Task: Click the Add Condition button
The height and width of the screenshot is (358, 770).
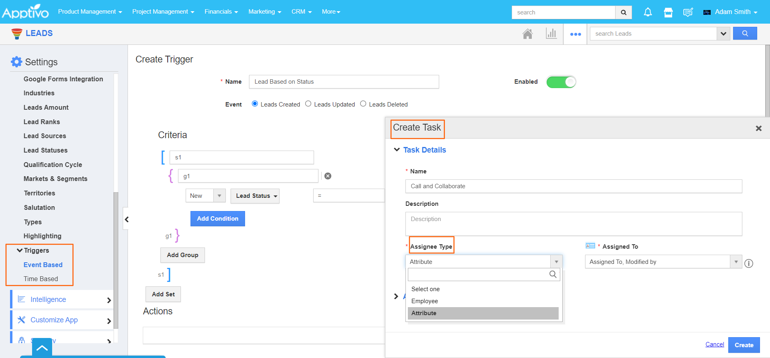Action: pos(217,219)
